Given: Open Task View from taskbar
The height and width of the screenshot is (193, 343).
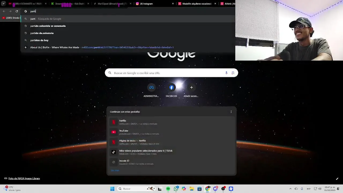Looking at the screenshot, I should [x=160, y=189].
